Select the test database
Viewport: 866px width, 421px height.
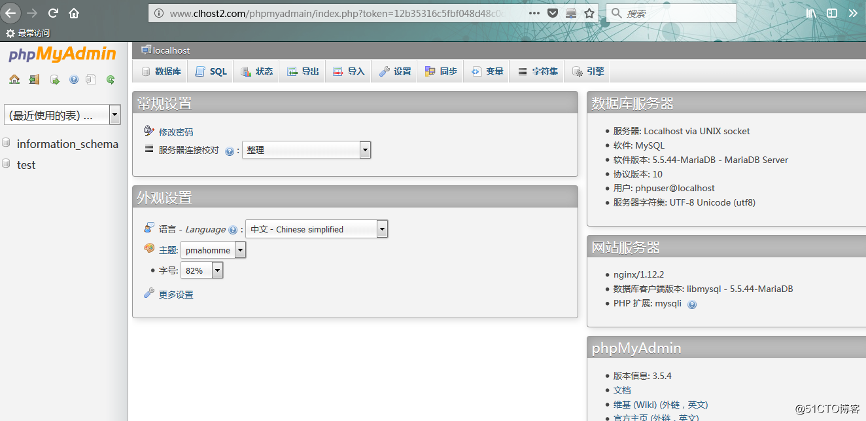pyautogui.click(x=26, y=165)
